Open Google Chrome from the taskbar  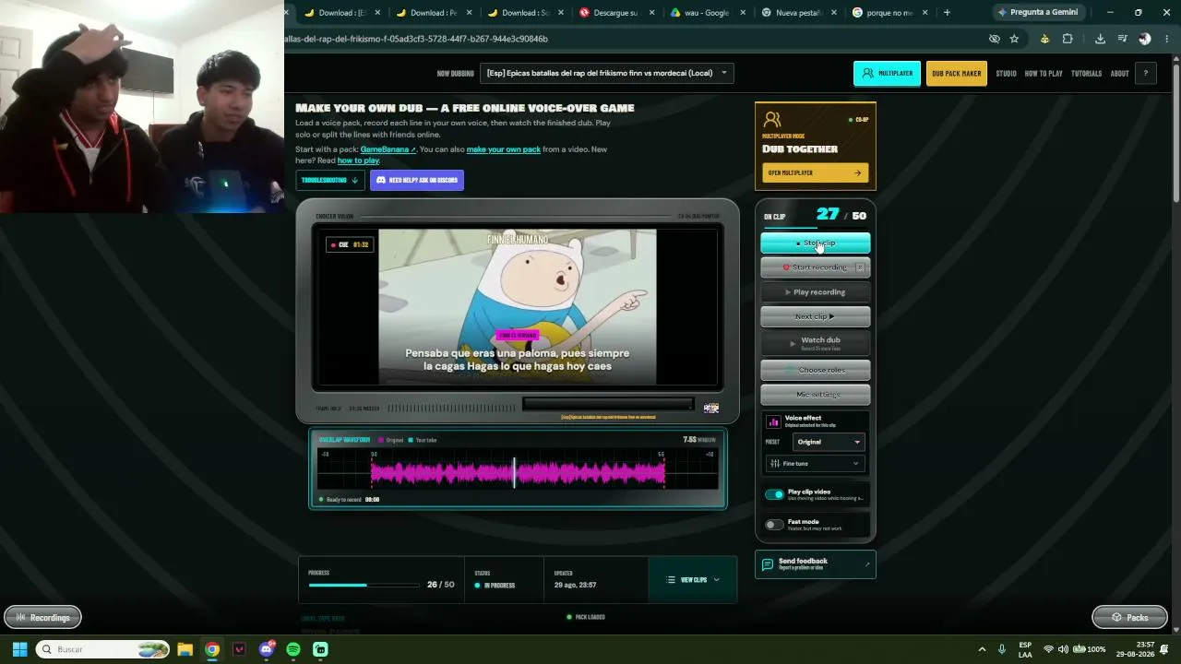point(212,649)
